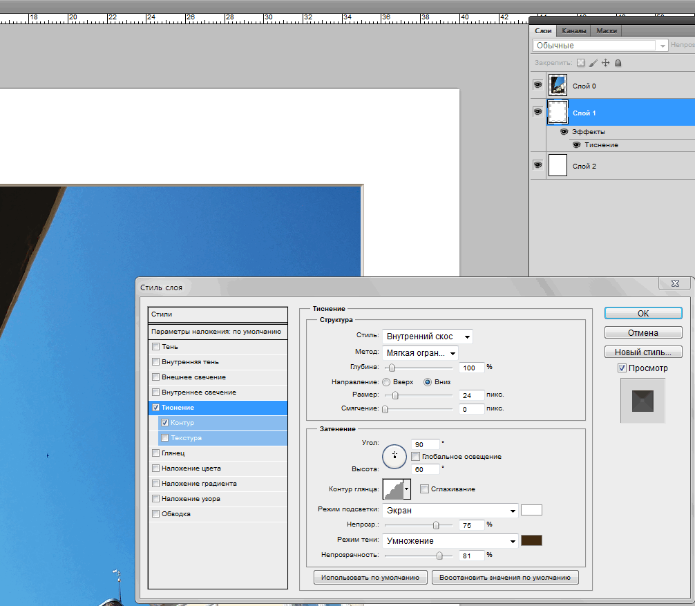Uncheck Контур checkbox
The width and height of the screenshot is (695, 606).
pos(165,422)
